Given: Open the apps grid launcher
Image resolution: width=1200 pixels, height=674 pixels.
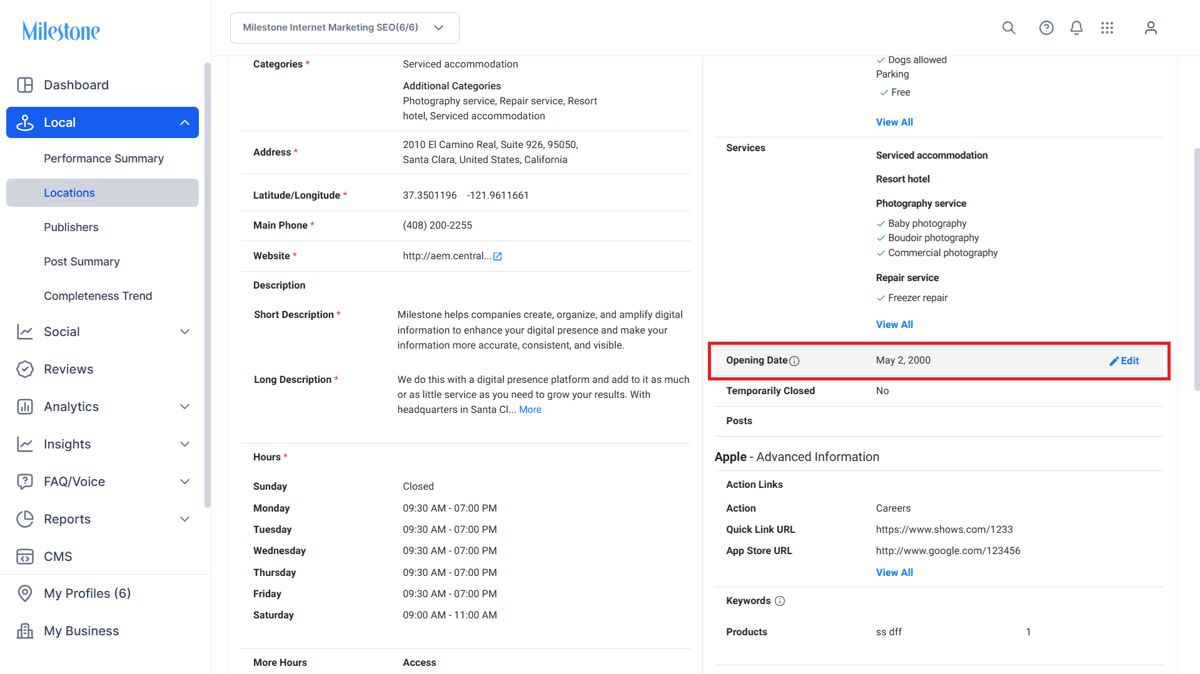Looking at the screenshot, I should click(1107, 27).
